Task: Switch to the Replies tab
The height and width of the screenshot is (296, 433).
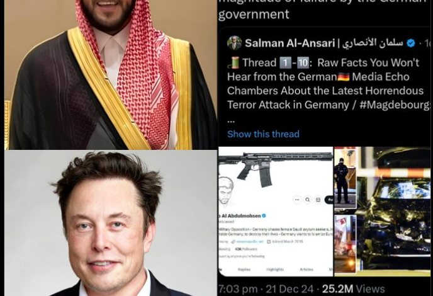Action: click(x=244, y=269)
